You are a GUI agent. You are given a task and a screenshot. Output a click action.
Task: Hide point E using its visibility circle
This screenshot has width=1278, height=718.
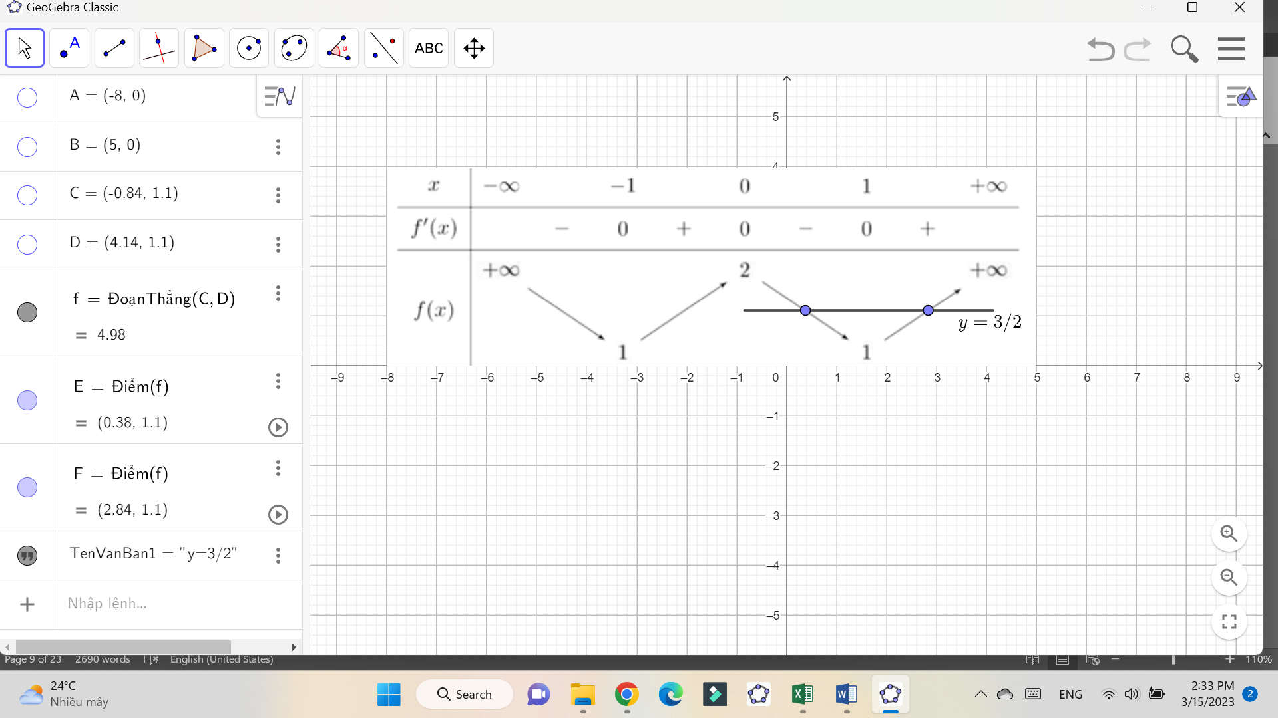pyautogui.click(x=27, y=400)
